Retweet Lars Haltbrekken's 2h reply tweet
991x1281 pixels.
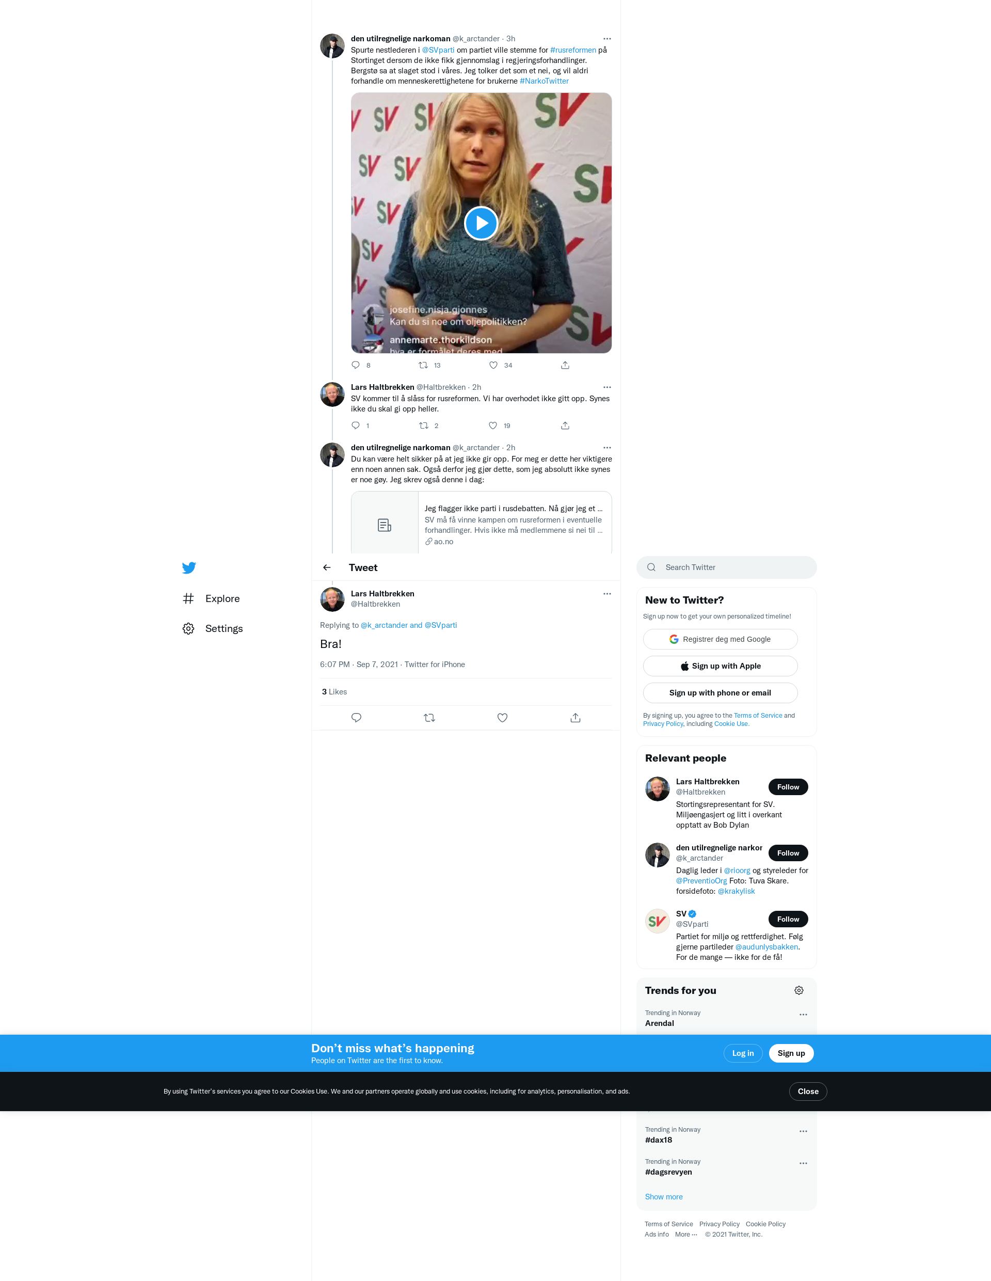coord(423,426)
